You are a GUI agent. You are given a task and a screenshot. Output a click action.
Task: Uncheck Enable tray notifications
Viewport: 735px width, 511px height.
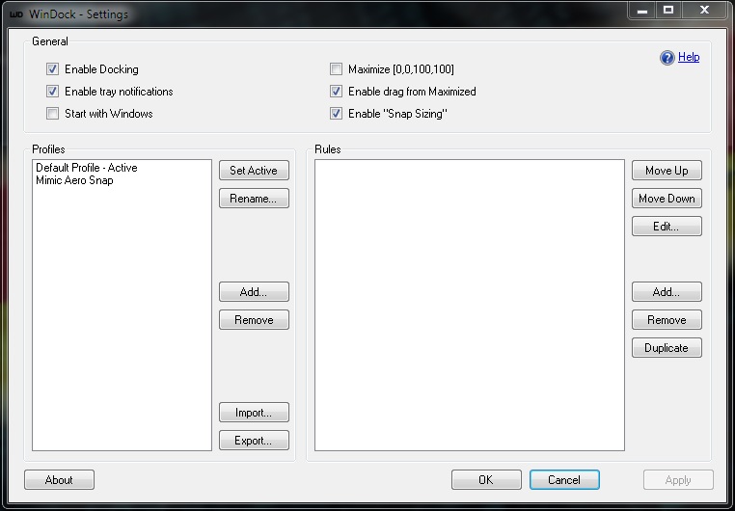tap(52, 92)
